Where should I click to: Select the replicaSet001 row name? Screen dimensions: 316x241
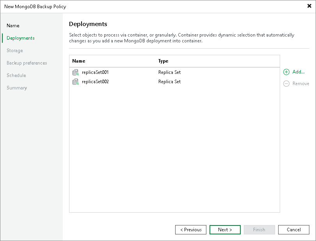[x=95, y=72]
